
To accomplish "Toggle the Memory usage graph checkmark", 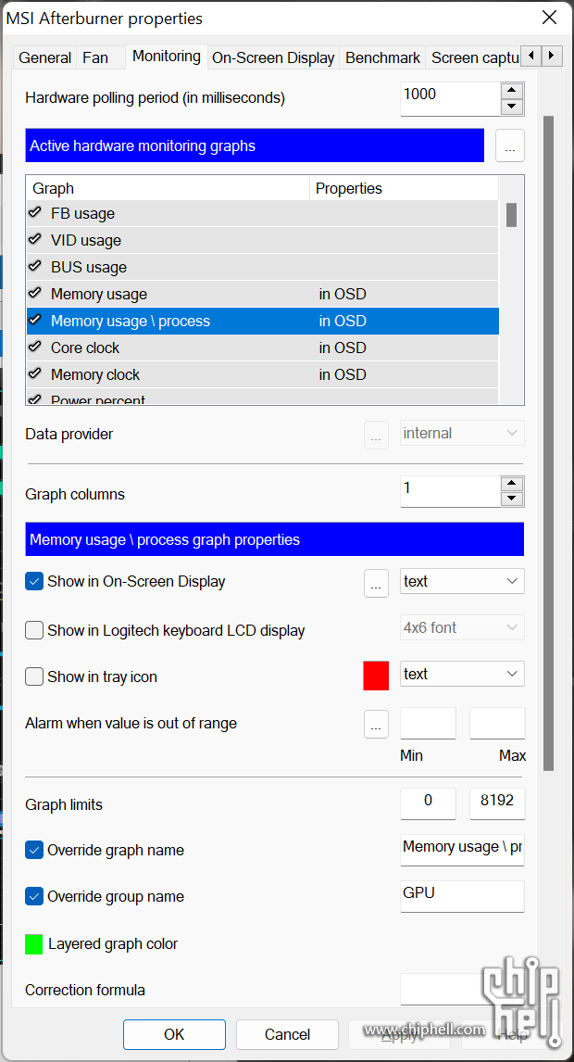I will click(x=34, y=293).
